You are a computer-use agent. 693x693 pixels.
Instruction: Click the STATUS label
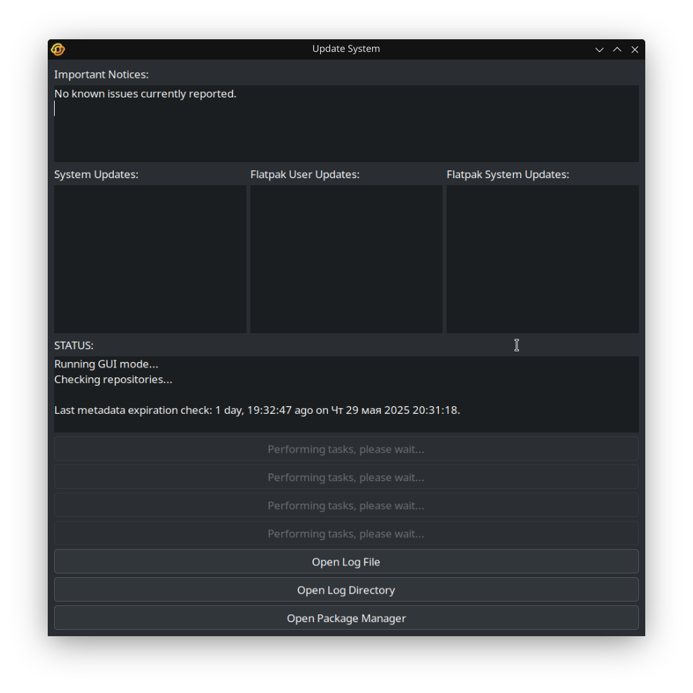pos(74,346)
